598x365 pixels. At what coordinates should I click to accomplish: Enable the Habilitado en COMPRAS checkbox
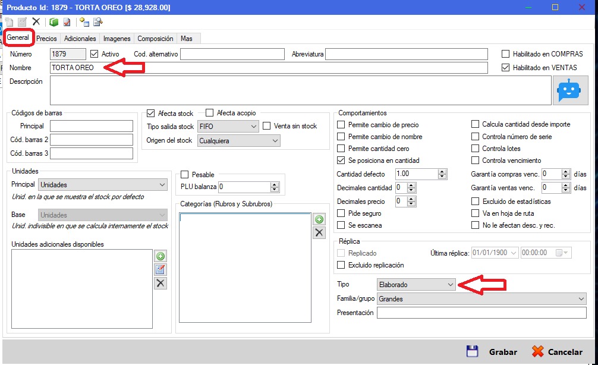506,54
